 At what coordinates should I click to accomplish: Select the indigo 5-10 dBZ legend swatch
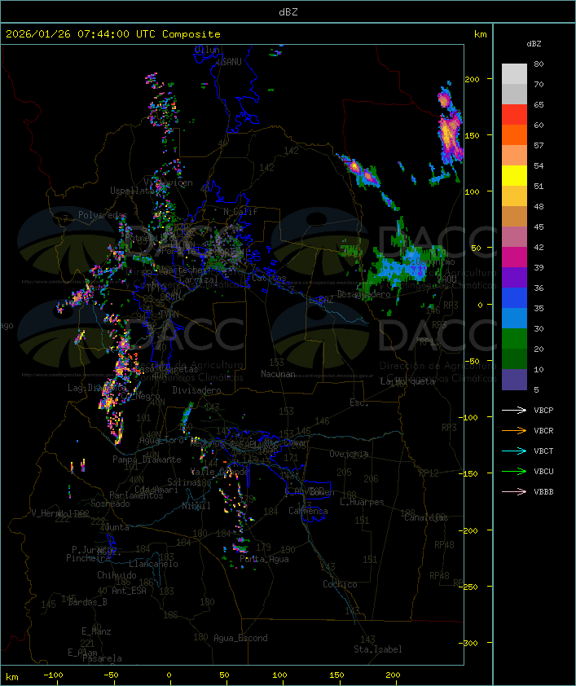click(514, 380)
